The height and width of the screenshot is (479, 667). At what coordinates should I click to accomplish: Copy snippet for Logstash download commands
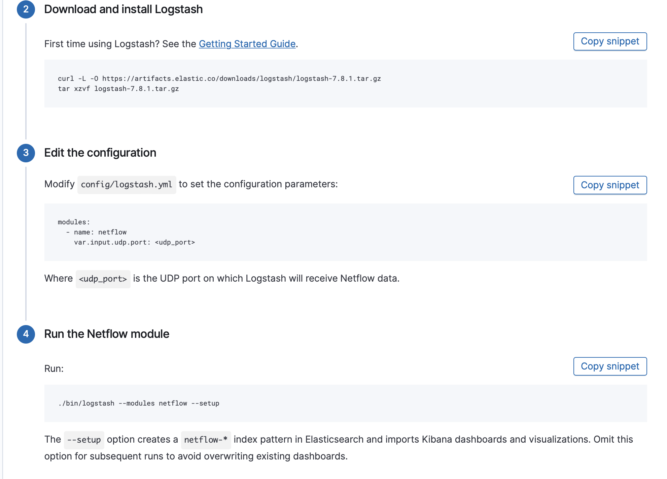pyautogui.click(x=610, y=41)
